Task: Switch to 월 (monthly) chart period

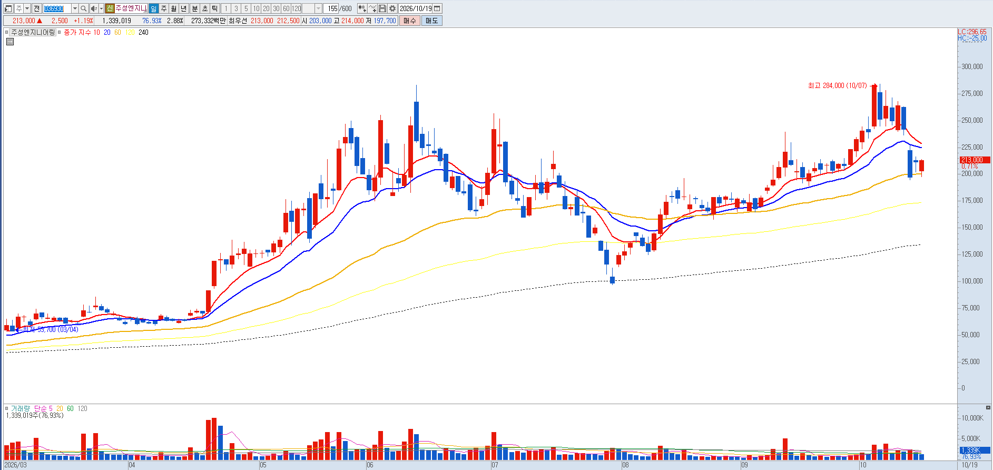Action: pyautogui.click(x=174, y=8)
